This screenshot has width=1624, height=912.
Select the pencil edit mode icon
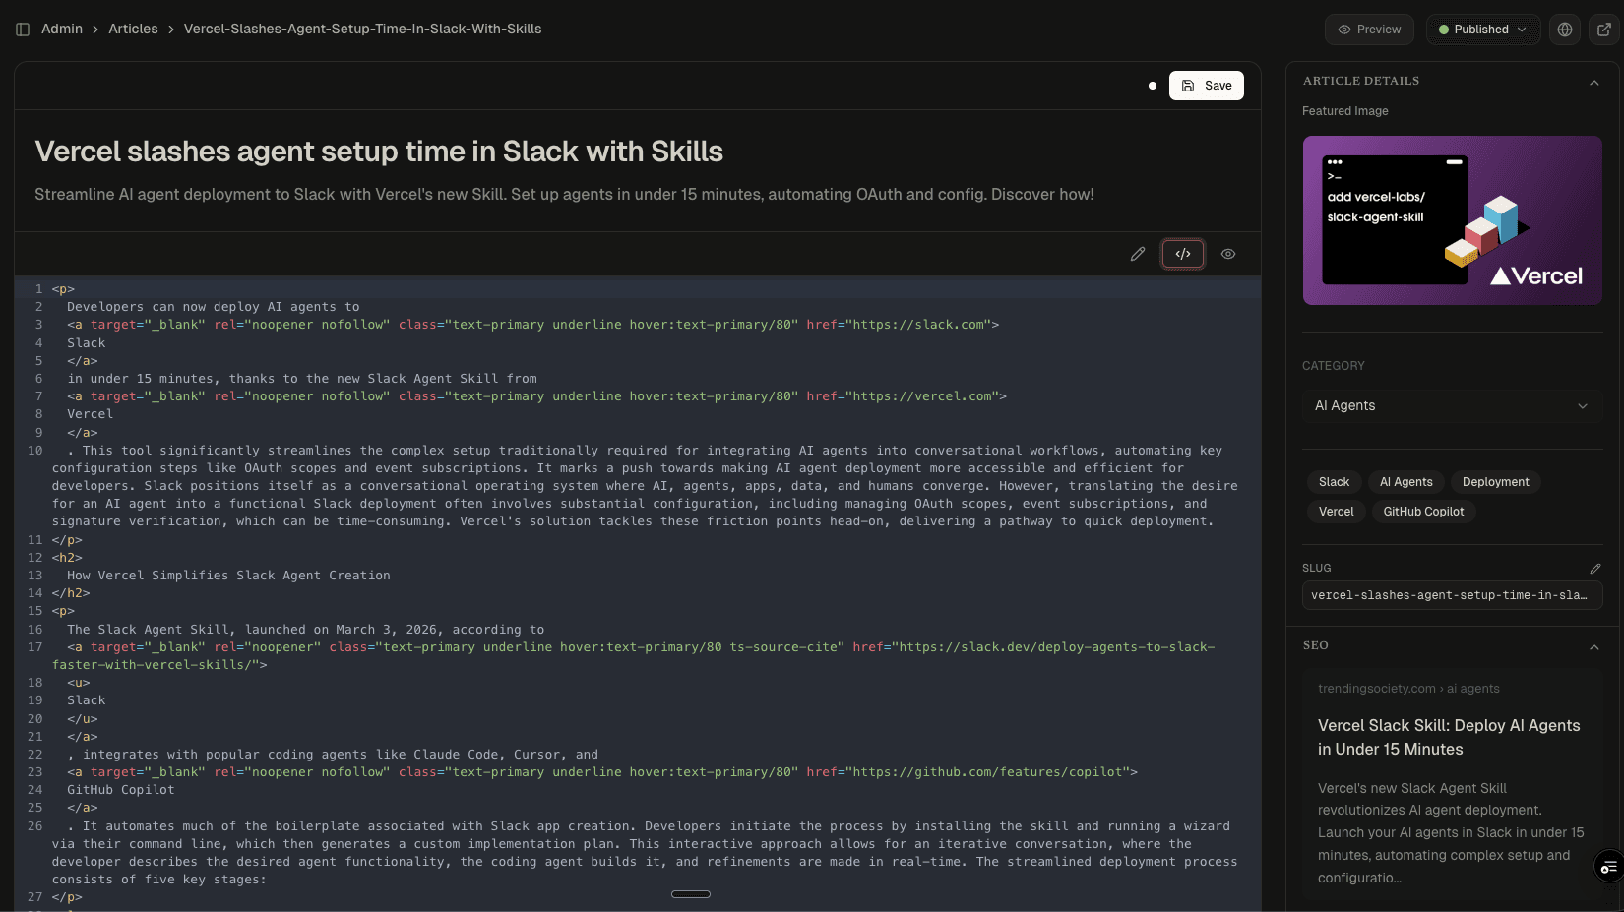1138,254
